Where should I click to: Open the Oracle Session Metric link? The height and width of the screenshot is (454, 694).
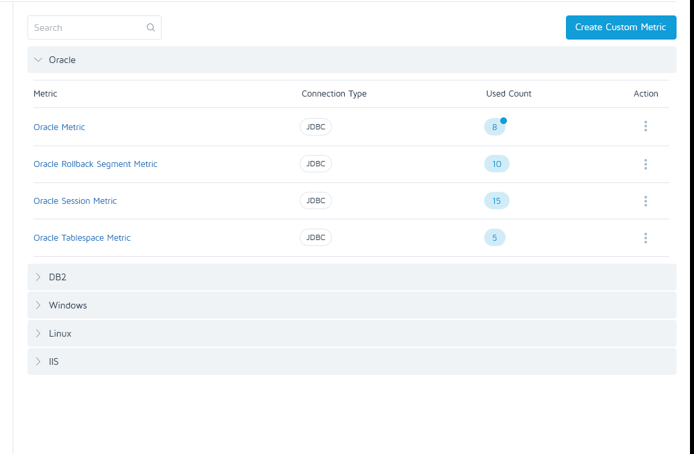[x=75, y=201]
